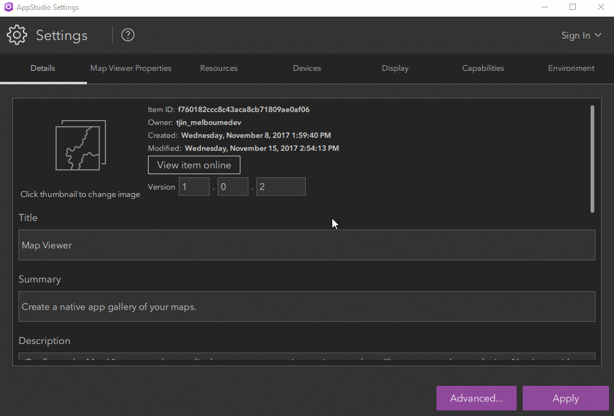Click the Apply button
614x416 pixels.
pyautogui.click(x=565, y=398)
